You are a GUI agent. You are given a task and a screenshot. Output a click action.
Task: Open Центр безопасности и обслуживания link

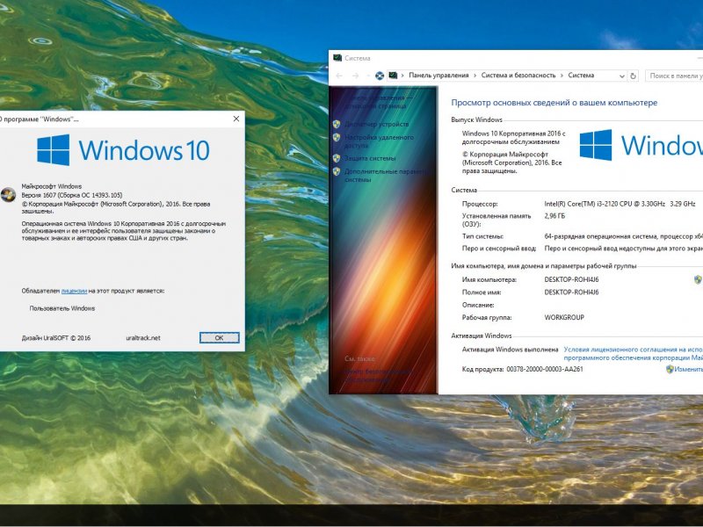tap(377, 376)
